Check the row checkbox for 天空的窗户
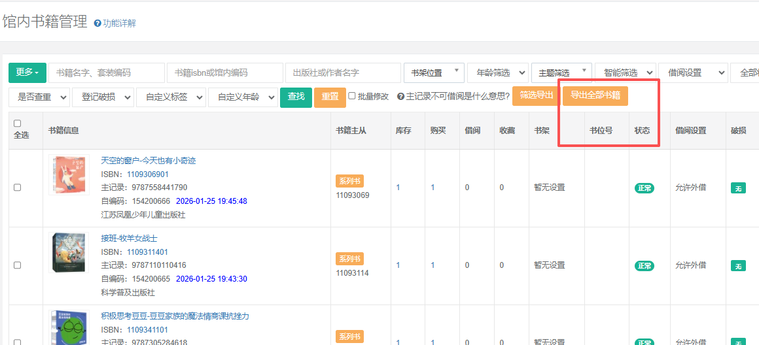The height and width of the screenshot is (345, 759). (x=18, y=188)
